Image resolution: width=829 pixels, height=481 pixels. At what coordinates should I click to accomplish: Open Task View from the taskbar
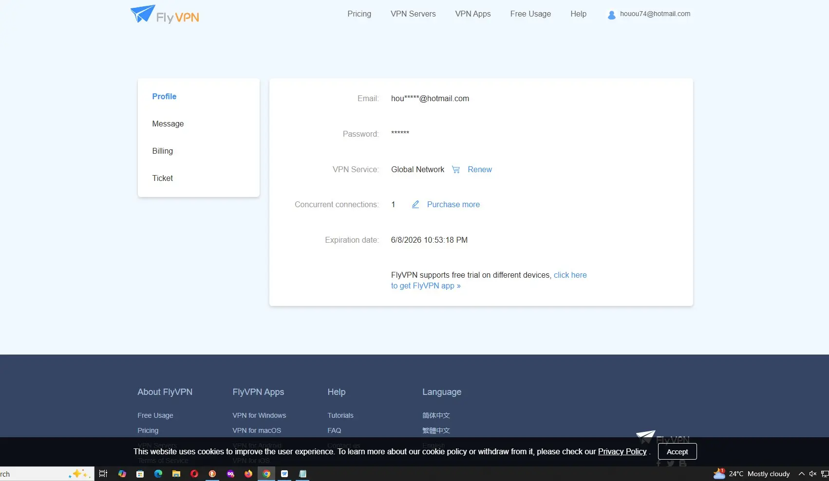pos(103,474)
